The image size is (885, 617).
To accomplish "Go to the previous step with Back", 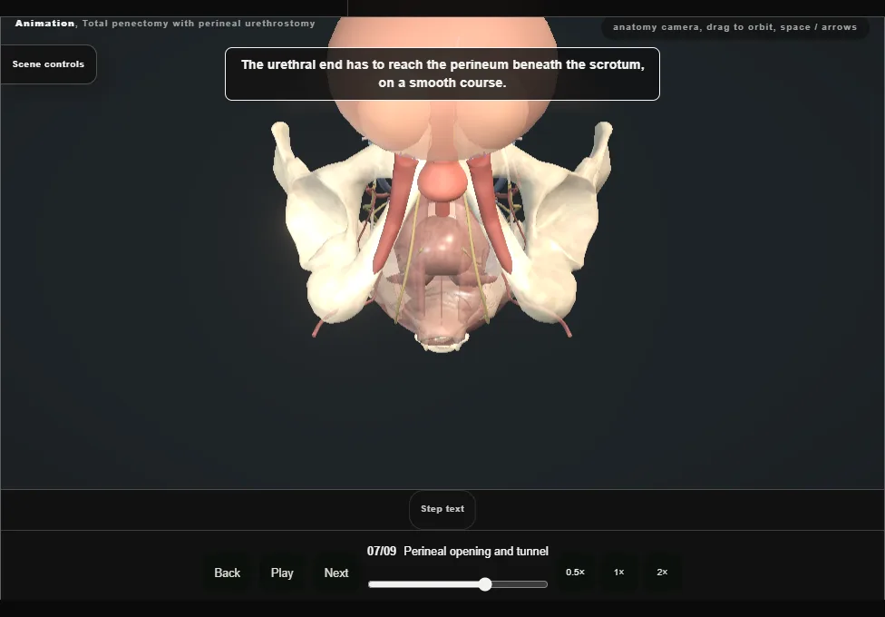I will [x=228, y=573].
